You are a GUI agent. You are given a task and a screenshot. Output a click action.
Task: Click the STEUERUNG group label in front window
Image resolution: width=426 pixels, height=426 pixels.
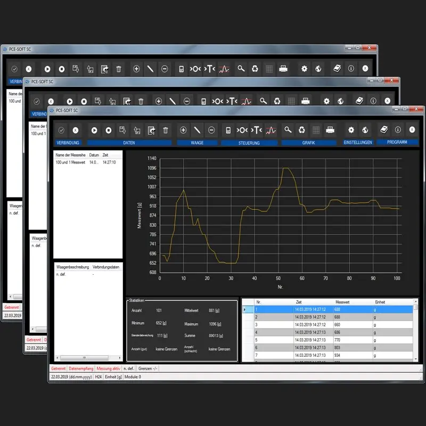pyautogui.click(x=249, y=143)
